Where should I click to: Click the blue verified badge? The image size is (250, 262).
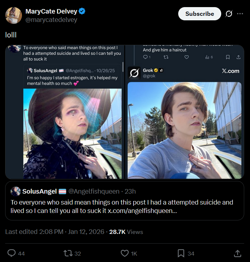[x=82, y=11]
